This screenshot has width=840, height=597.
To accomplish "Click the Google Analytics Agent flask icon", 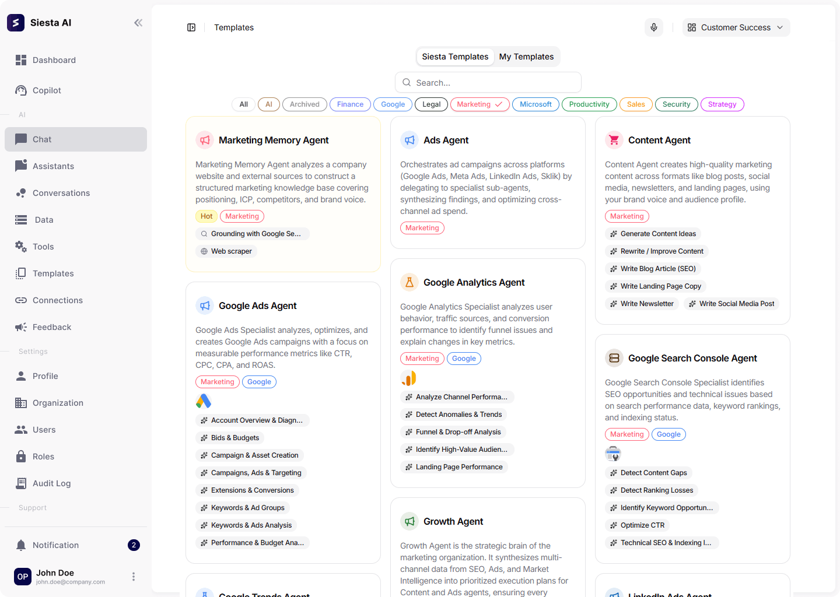I will point(409,282).
